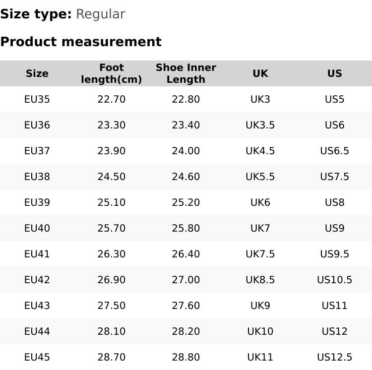Image resolution: width=372 pixels, height=370 pixels.
Task: Click the Foot length(cm) column header
Action: [x=112, y=73]
